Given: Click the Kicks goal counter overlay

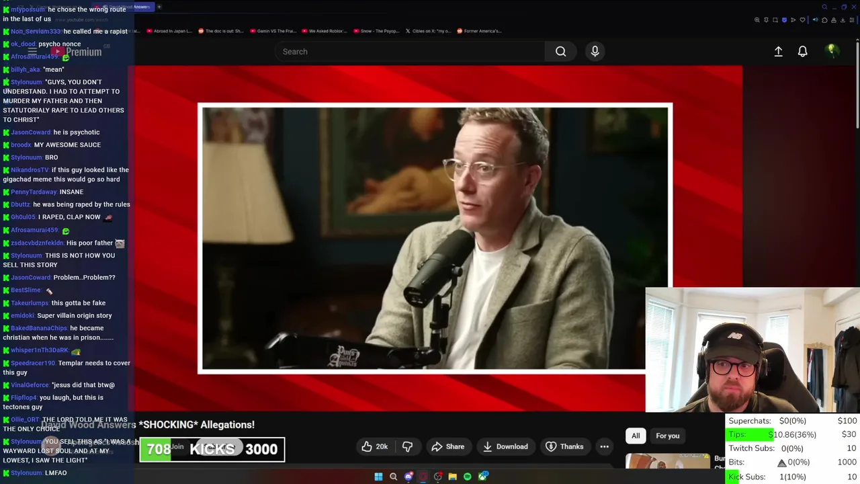Looking at the screenshot, I should (x=212, y=449).
